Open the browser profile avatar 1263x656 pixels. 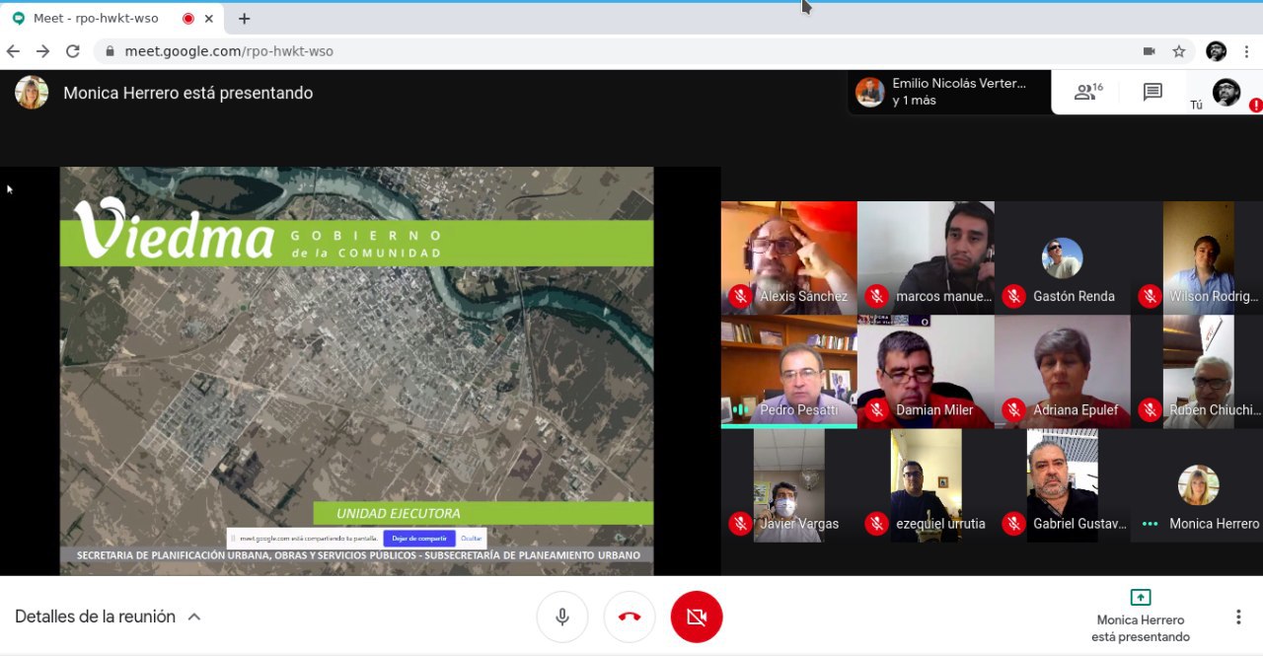(x=1216, y=51)
